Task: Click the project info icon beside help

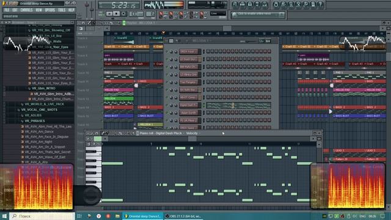Action: pos(313,4)
